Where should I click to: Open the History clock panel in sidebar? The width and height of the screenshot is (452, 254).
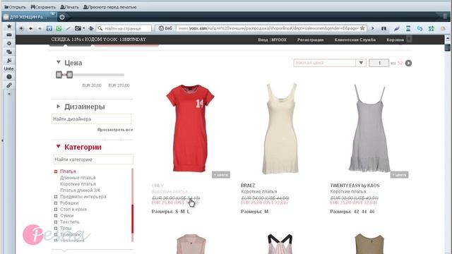coord(9,77)
